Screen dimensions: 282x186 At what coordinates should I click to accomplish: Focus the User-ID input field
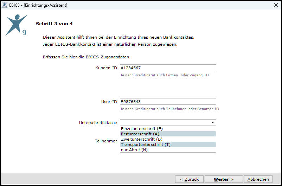tap(168, 102)
